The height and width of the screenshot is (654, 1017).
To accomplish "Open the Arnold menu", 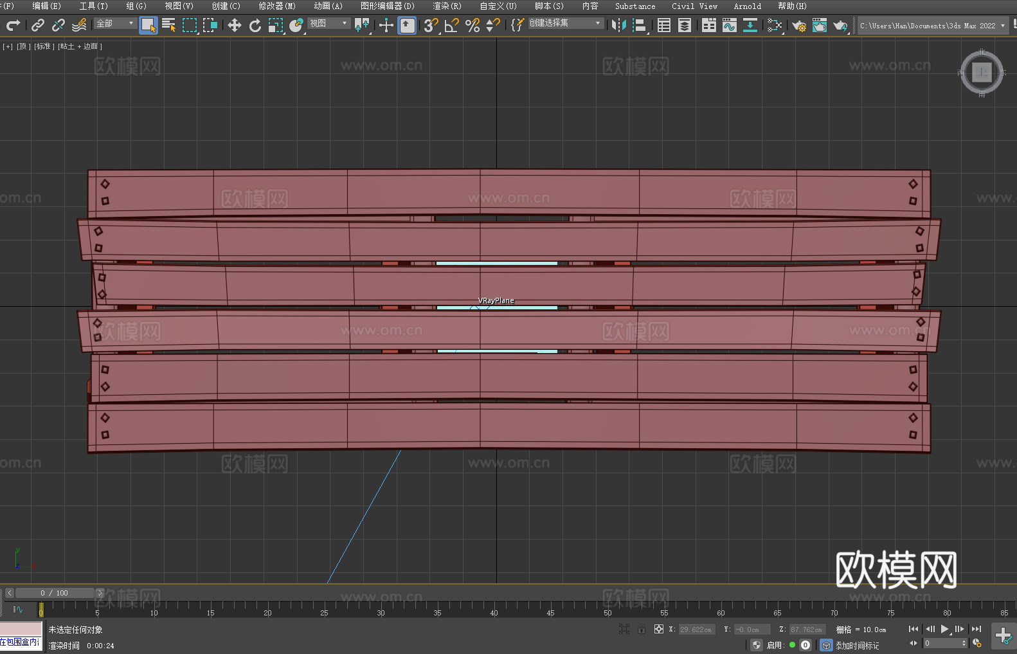I will click(x=748, y=6).
